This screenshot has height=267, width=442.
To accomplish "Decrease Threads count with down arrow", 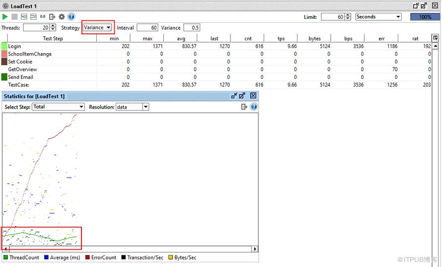I will point(53,29).
